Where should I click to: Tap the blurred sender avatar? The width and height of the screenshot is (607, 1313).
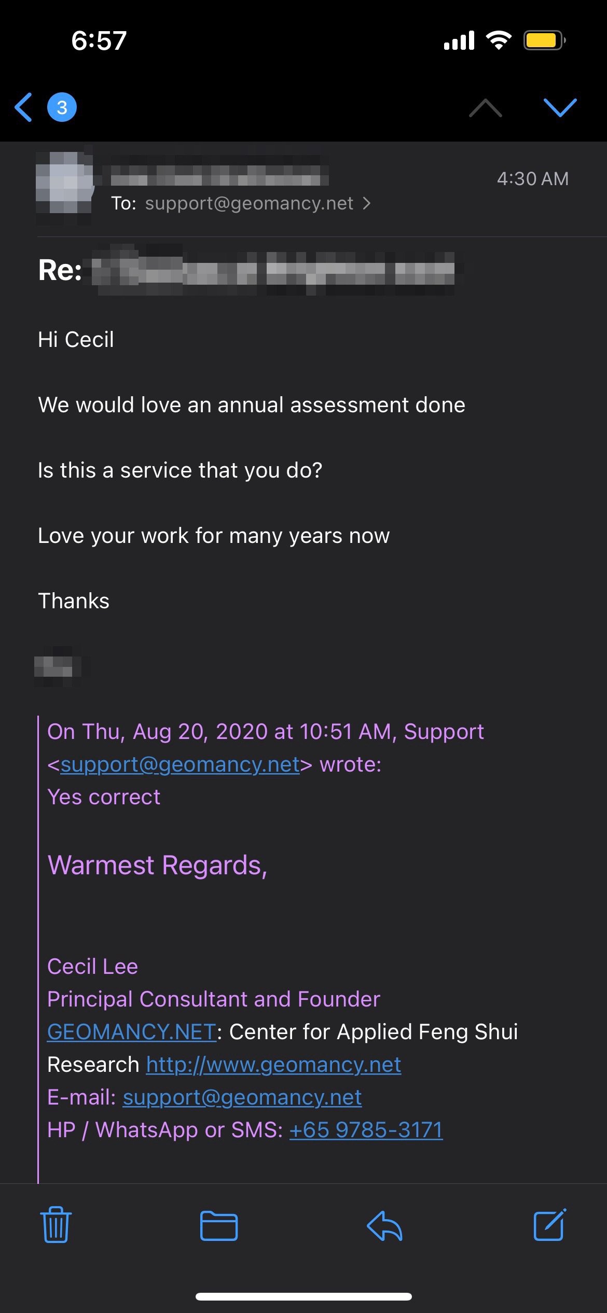[64, 183]
